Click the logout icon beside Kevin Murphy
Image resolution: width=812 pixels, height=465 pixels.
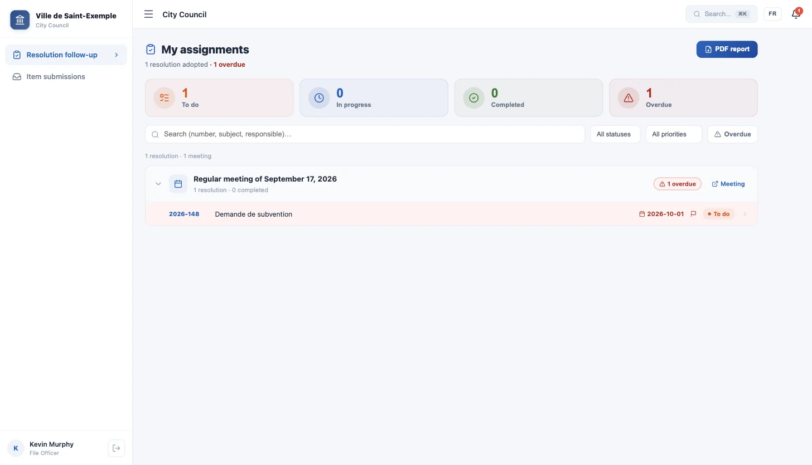(116, 448)
